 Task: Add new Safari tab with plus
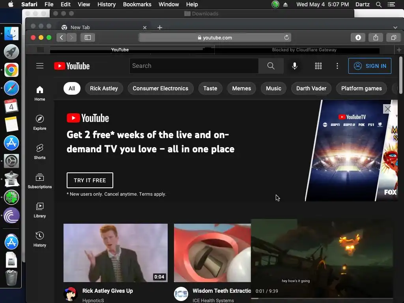tap(399, 50)
